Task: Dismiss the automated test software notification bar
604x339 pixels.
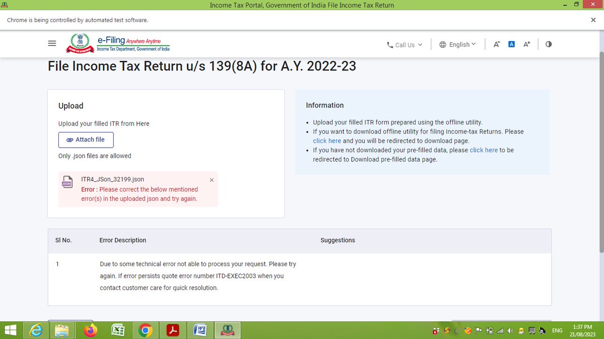Action: pyautogui.click(x=593, y=20)
